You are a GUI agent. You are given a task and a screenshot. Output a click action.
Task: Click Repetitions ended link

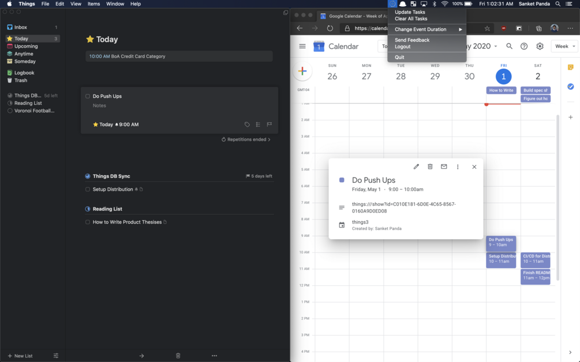click(246, 139)
